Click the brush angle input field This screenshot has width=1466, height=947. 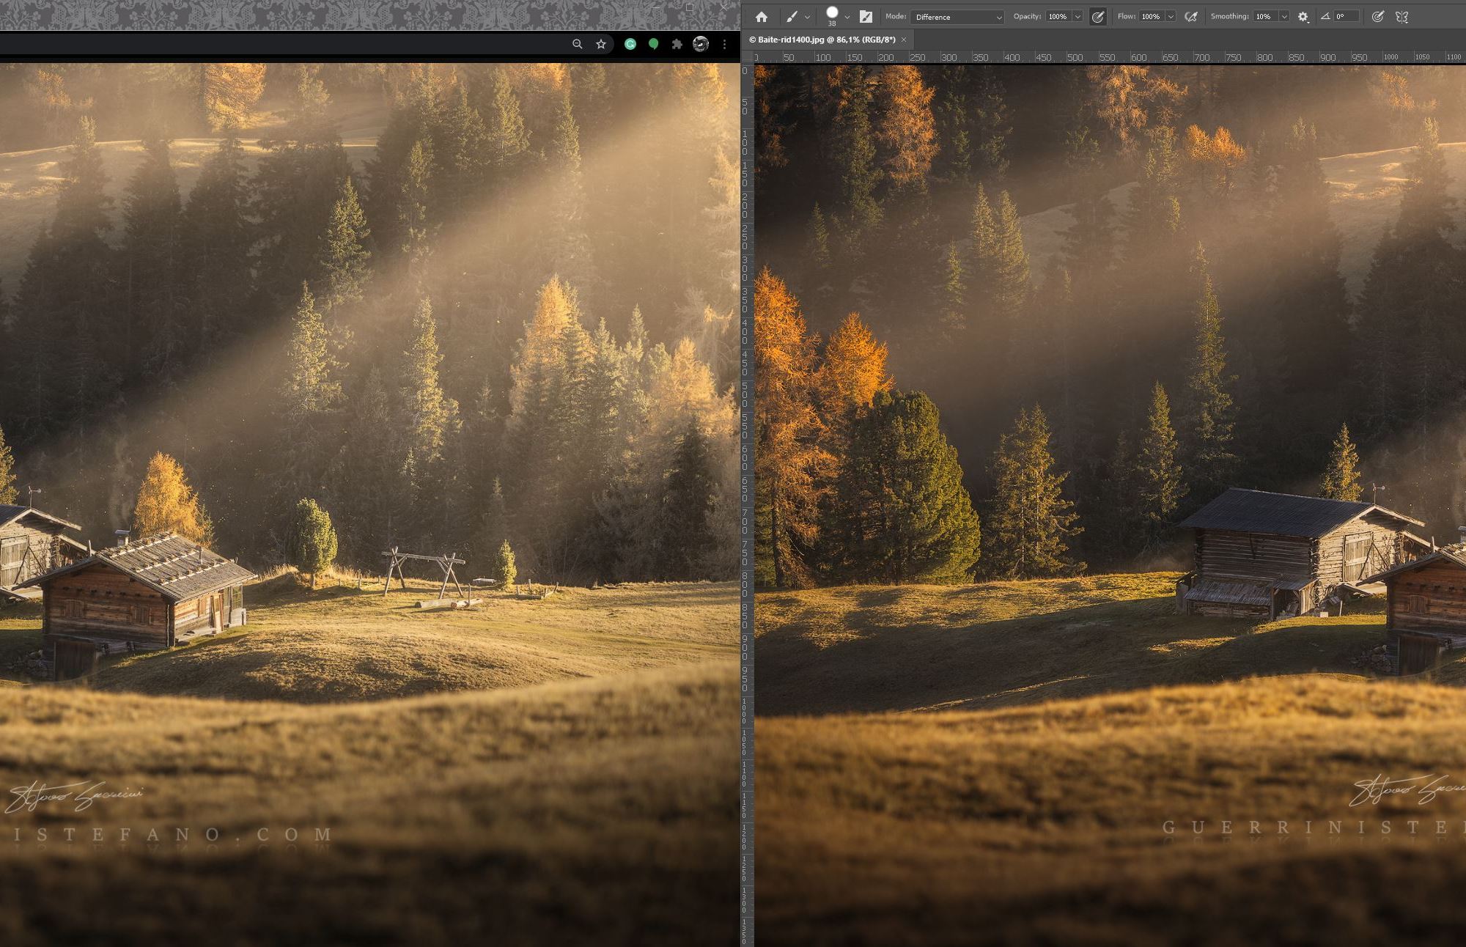1346,16
